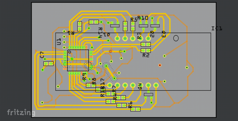Viewport: 238px width, 121px height.
Task: Click the R6 silkscreen label
Action: point(130,105)
